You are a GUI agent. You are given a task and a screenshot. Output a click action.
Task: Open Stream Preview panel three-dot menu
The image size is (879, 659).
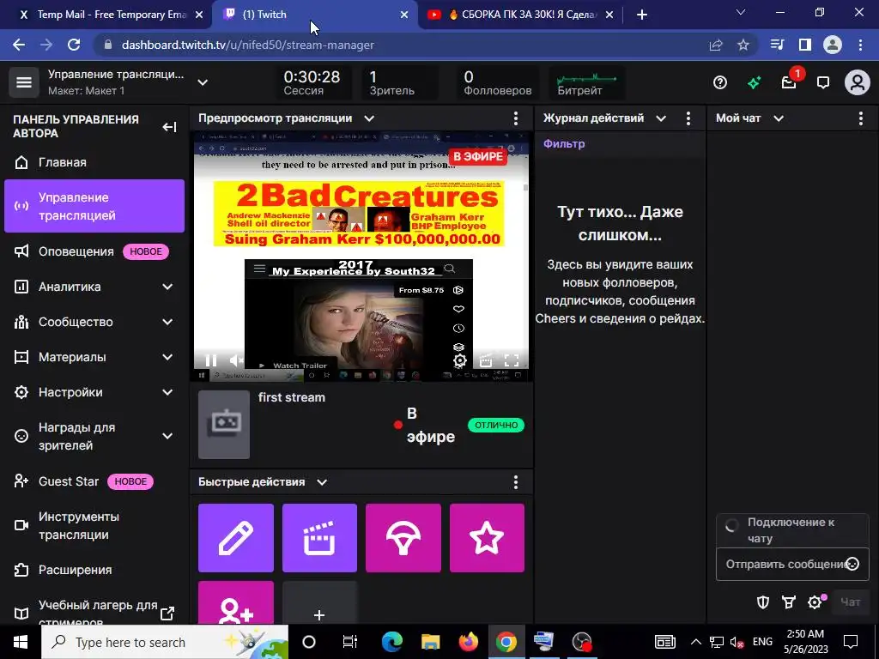(516, 118)
